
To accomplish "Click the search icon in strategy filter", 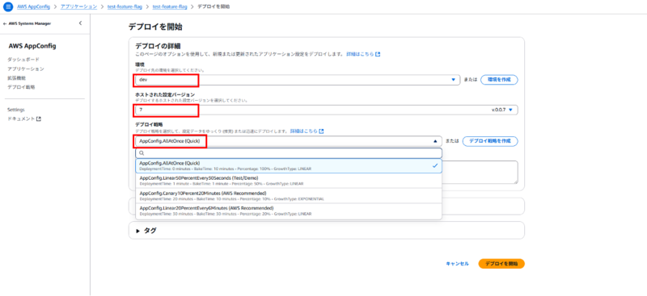I will [142, 152].
